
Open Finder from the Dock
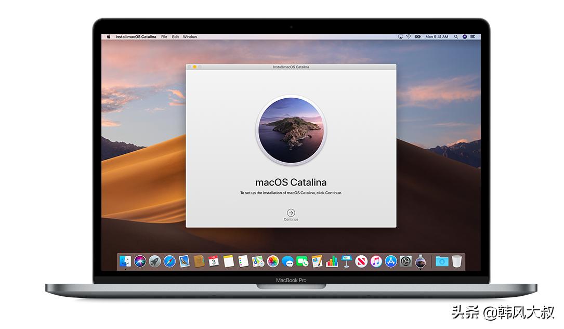click(x=125, y=261)
